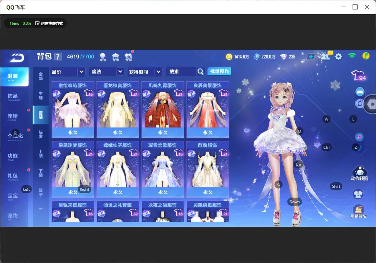This screenshot has height=263, width=376.
Task: Open the 臻藏背包 treasure backpack
Action: point(358,211)
